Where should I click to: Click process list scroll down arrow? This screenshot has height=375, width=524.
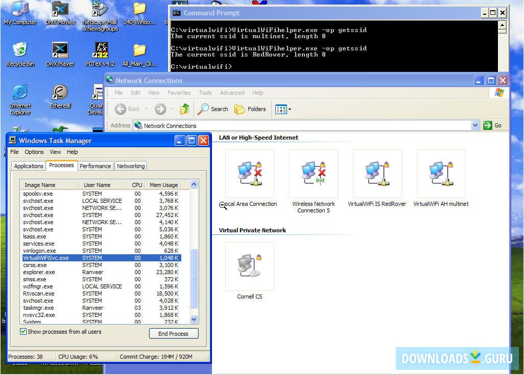click(x=194, y=319)
